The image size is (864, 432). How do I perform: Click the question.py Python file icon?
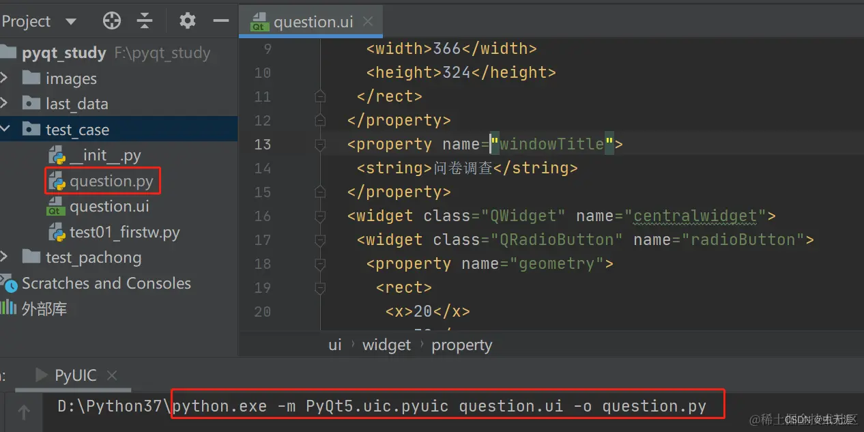(57, 182)
